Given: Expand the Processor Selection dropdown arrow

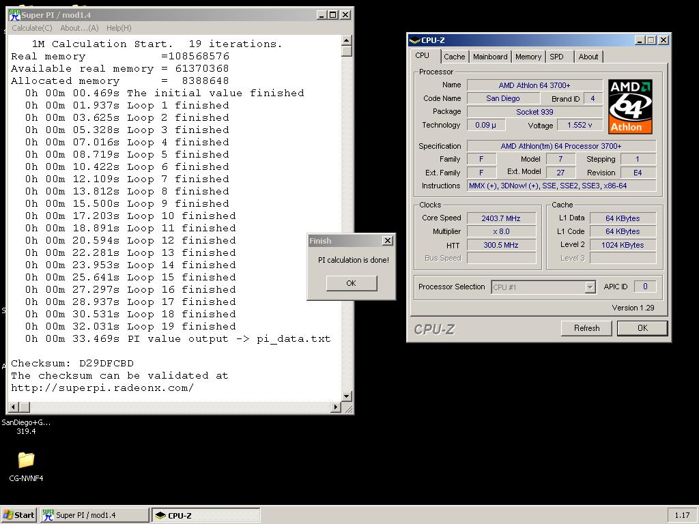Looking at the screenshot, I should [x=590, y=287].
